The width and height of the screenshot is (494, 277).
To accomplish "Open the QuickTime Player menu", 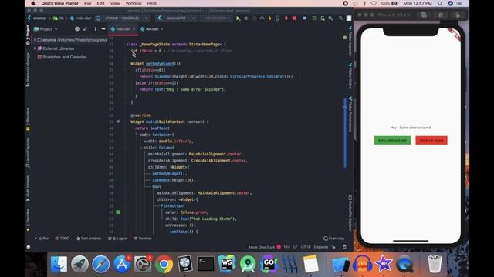I will pyautogui.click(x=60, y=3).
